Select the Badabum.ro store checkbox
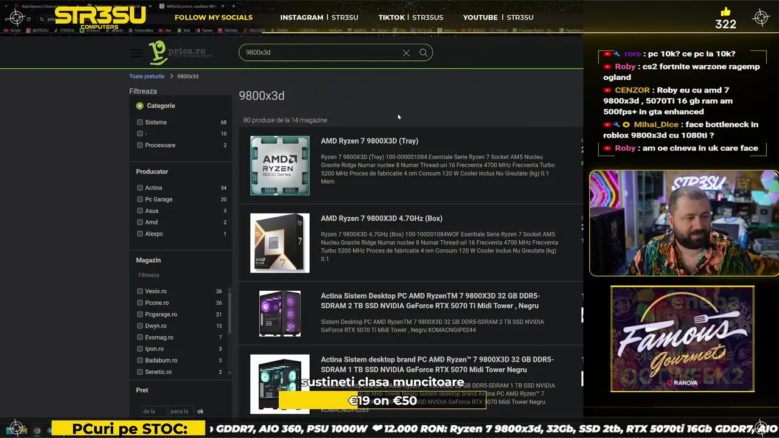779x438 pixels. 140,361
